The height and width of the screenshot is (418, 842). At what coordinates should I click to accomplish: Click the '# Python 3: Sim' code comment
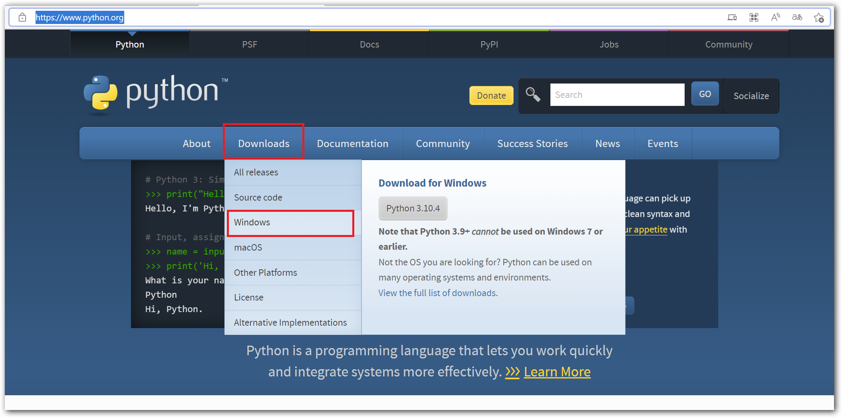185,179
